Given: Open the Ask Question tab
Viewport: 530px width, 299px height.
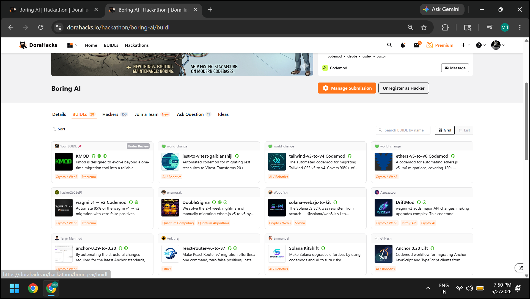Looking at the screenshot, I should pyautogui.click(x=194, y=114).
